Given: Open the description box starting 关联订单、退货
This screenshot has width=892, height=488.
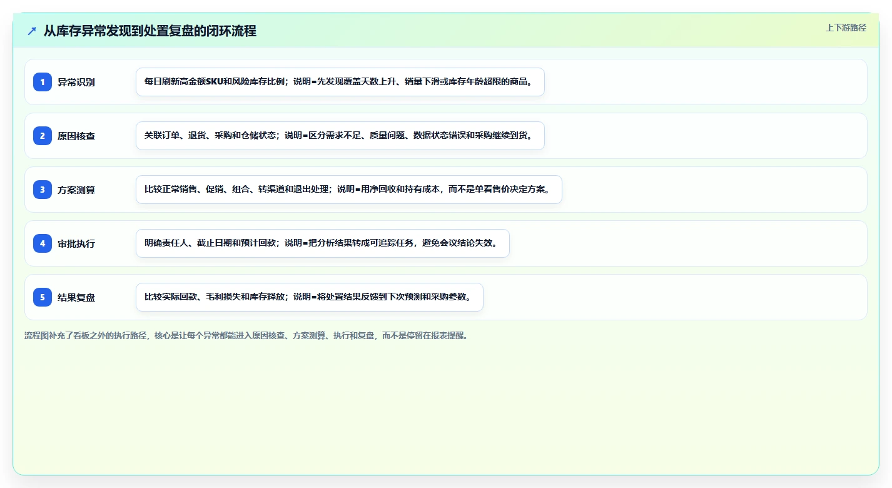Looking at the screenshot, I should coord(340,136).
